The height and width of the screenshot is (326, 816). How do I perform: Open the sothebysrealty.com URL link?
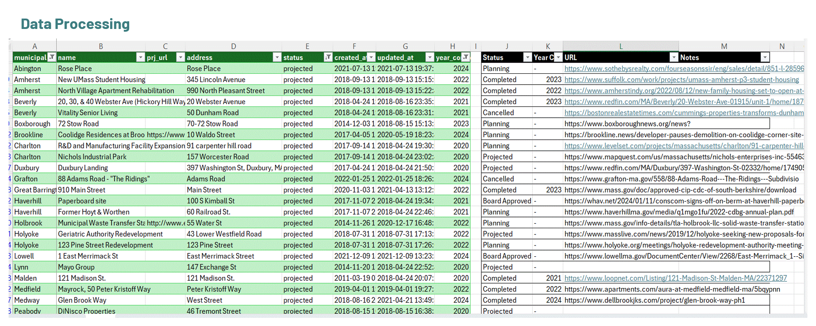point(684,69)
